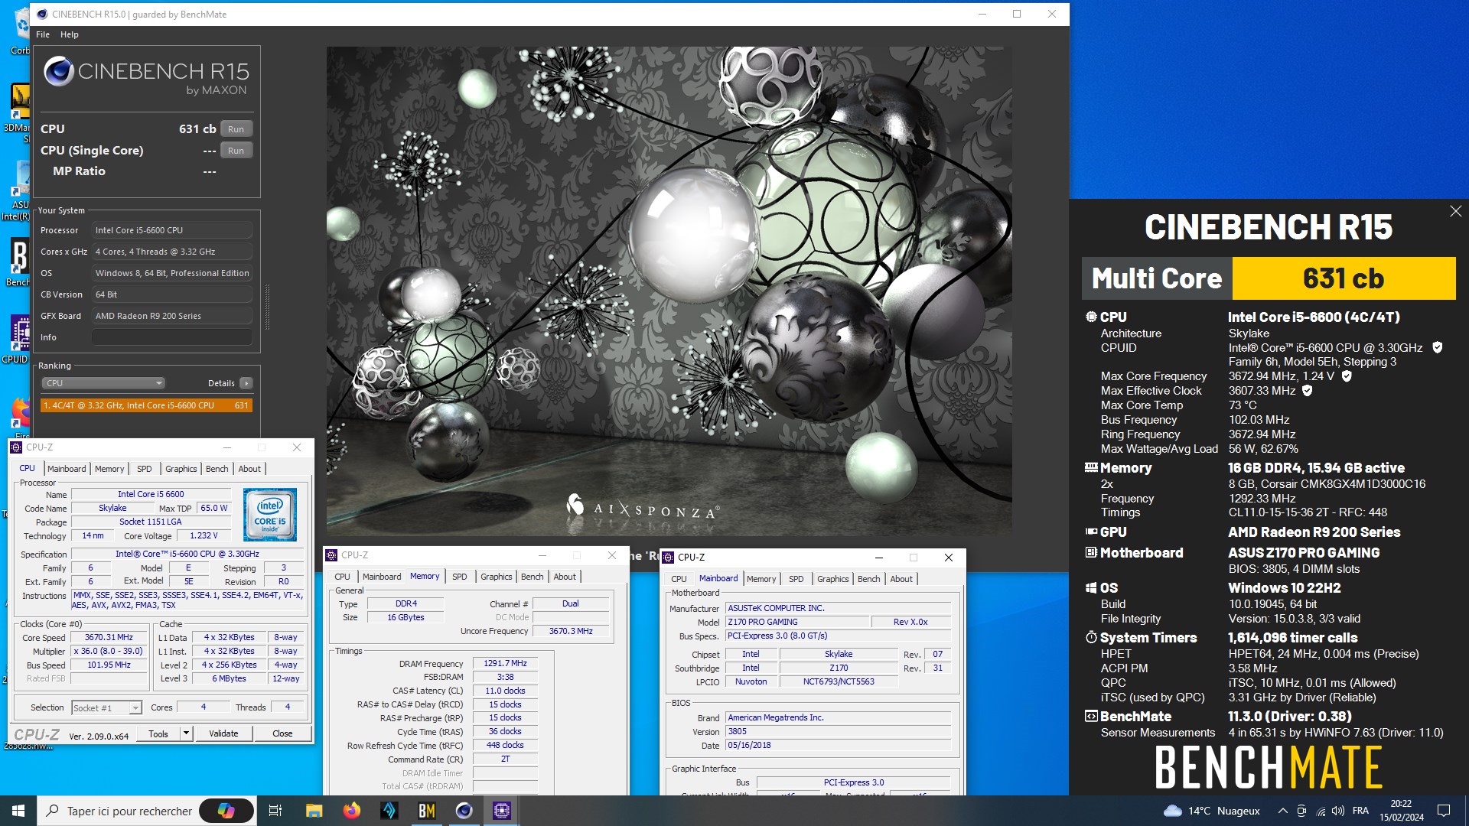The image size is (1469, 826).
Task: Show ranking Details arrow button
Action: [246, 383]
